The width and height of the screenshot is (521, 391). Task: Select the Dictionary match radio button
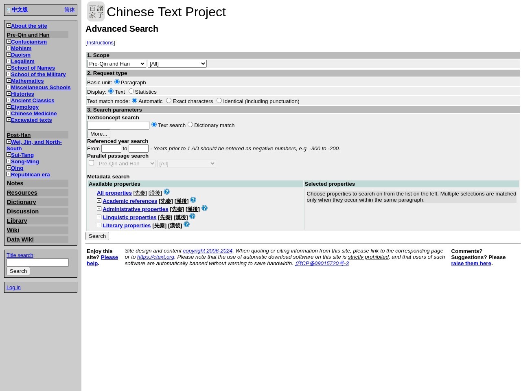[190, 125]
